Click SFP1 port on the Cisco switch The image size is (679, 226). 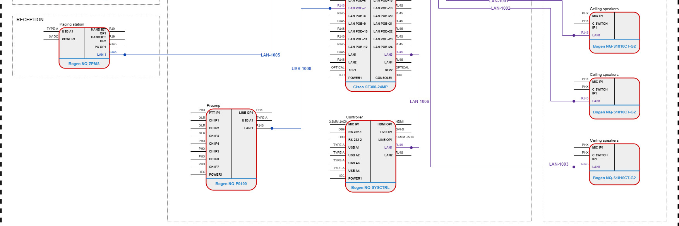pos(352,70)
